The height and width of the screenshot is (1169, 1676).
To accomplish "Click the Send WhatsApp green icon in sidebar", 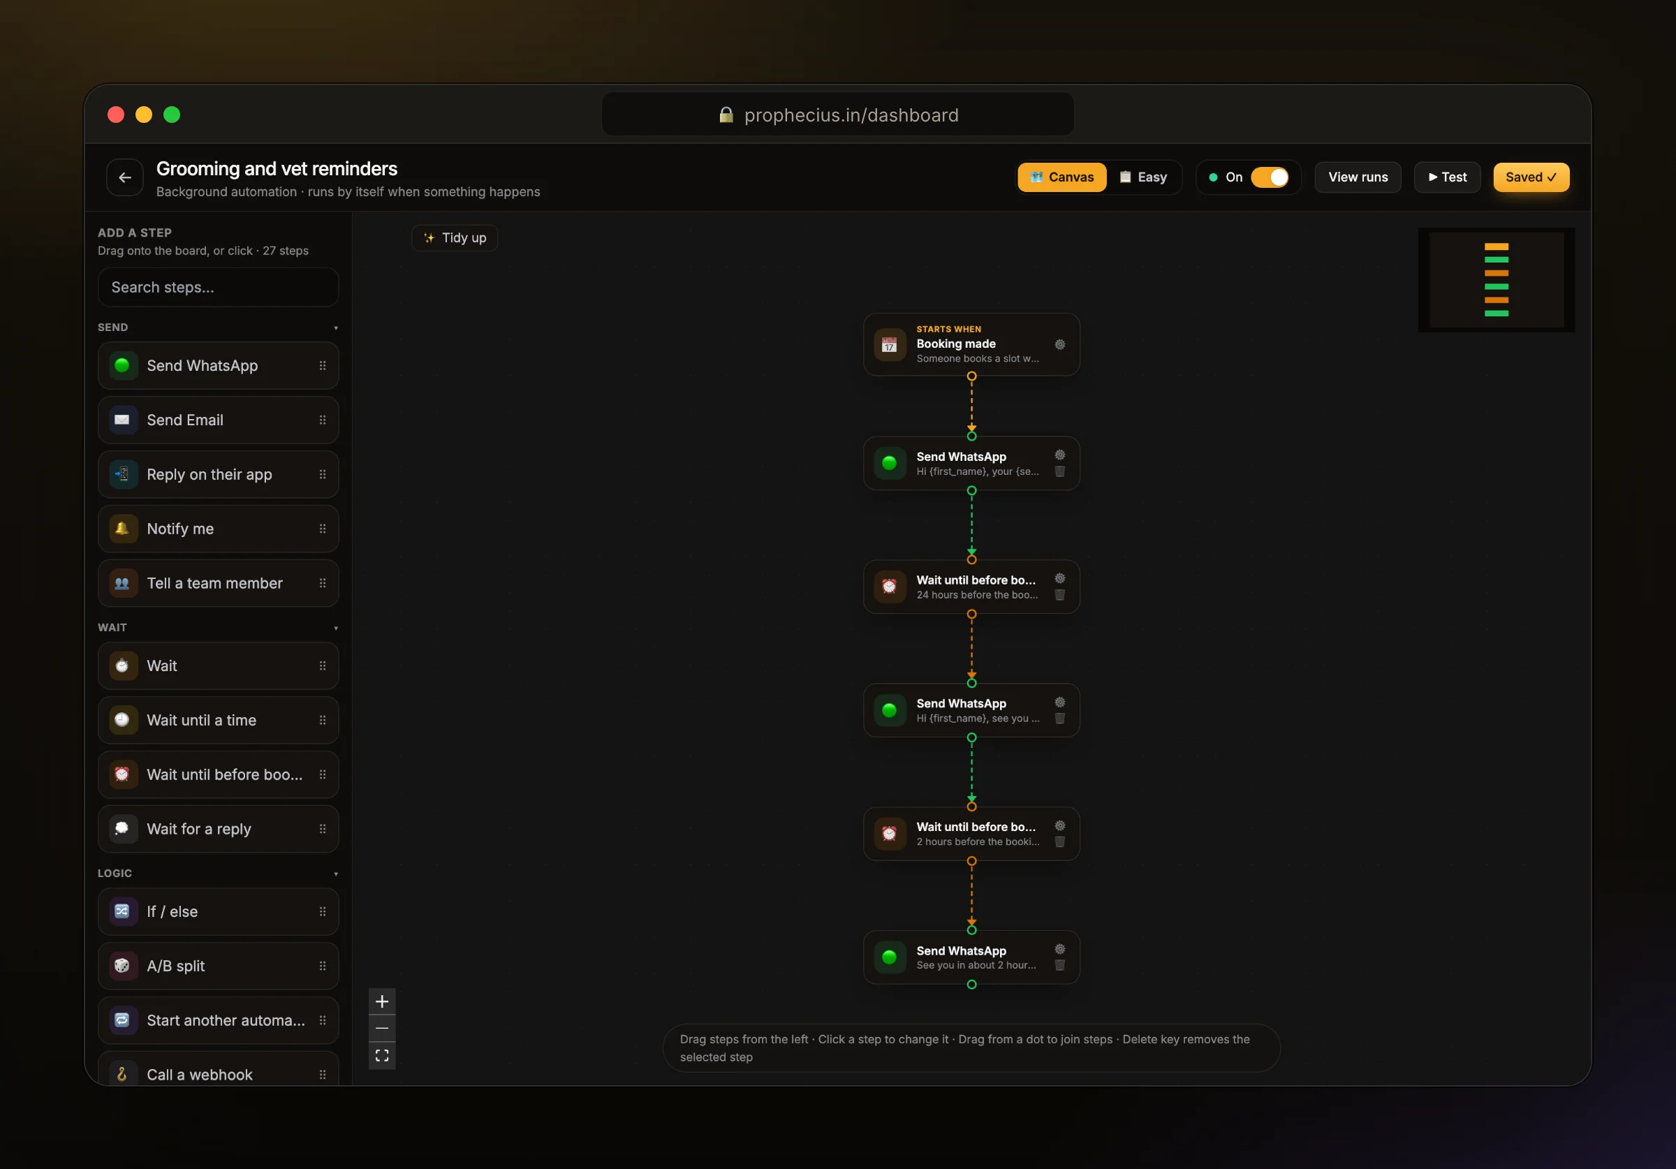I will click(123, 366).
